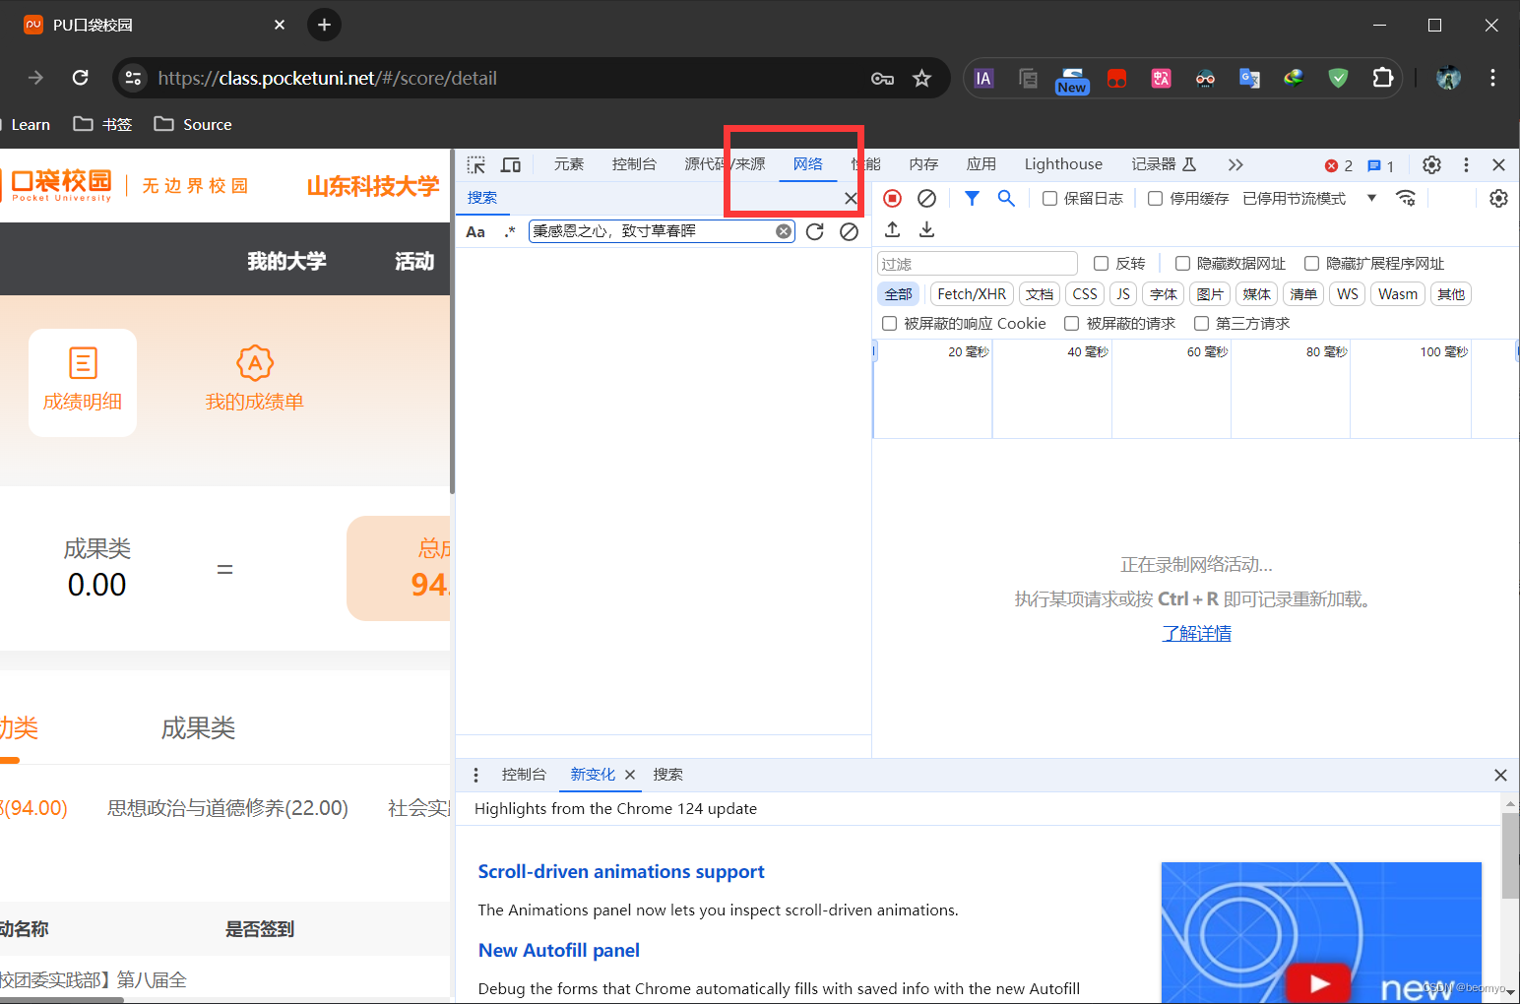This screenshot has height=1004, width=1520.
Task: Stop recording network log button
Action: coord(892,198)
